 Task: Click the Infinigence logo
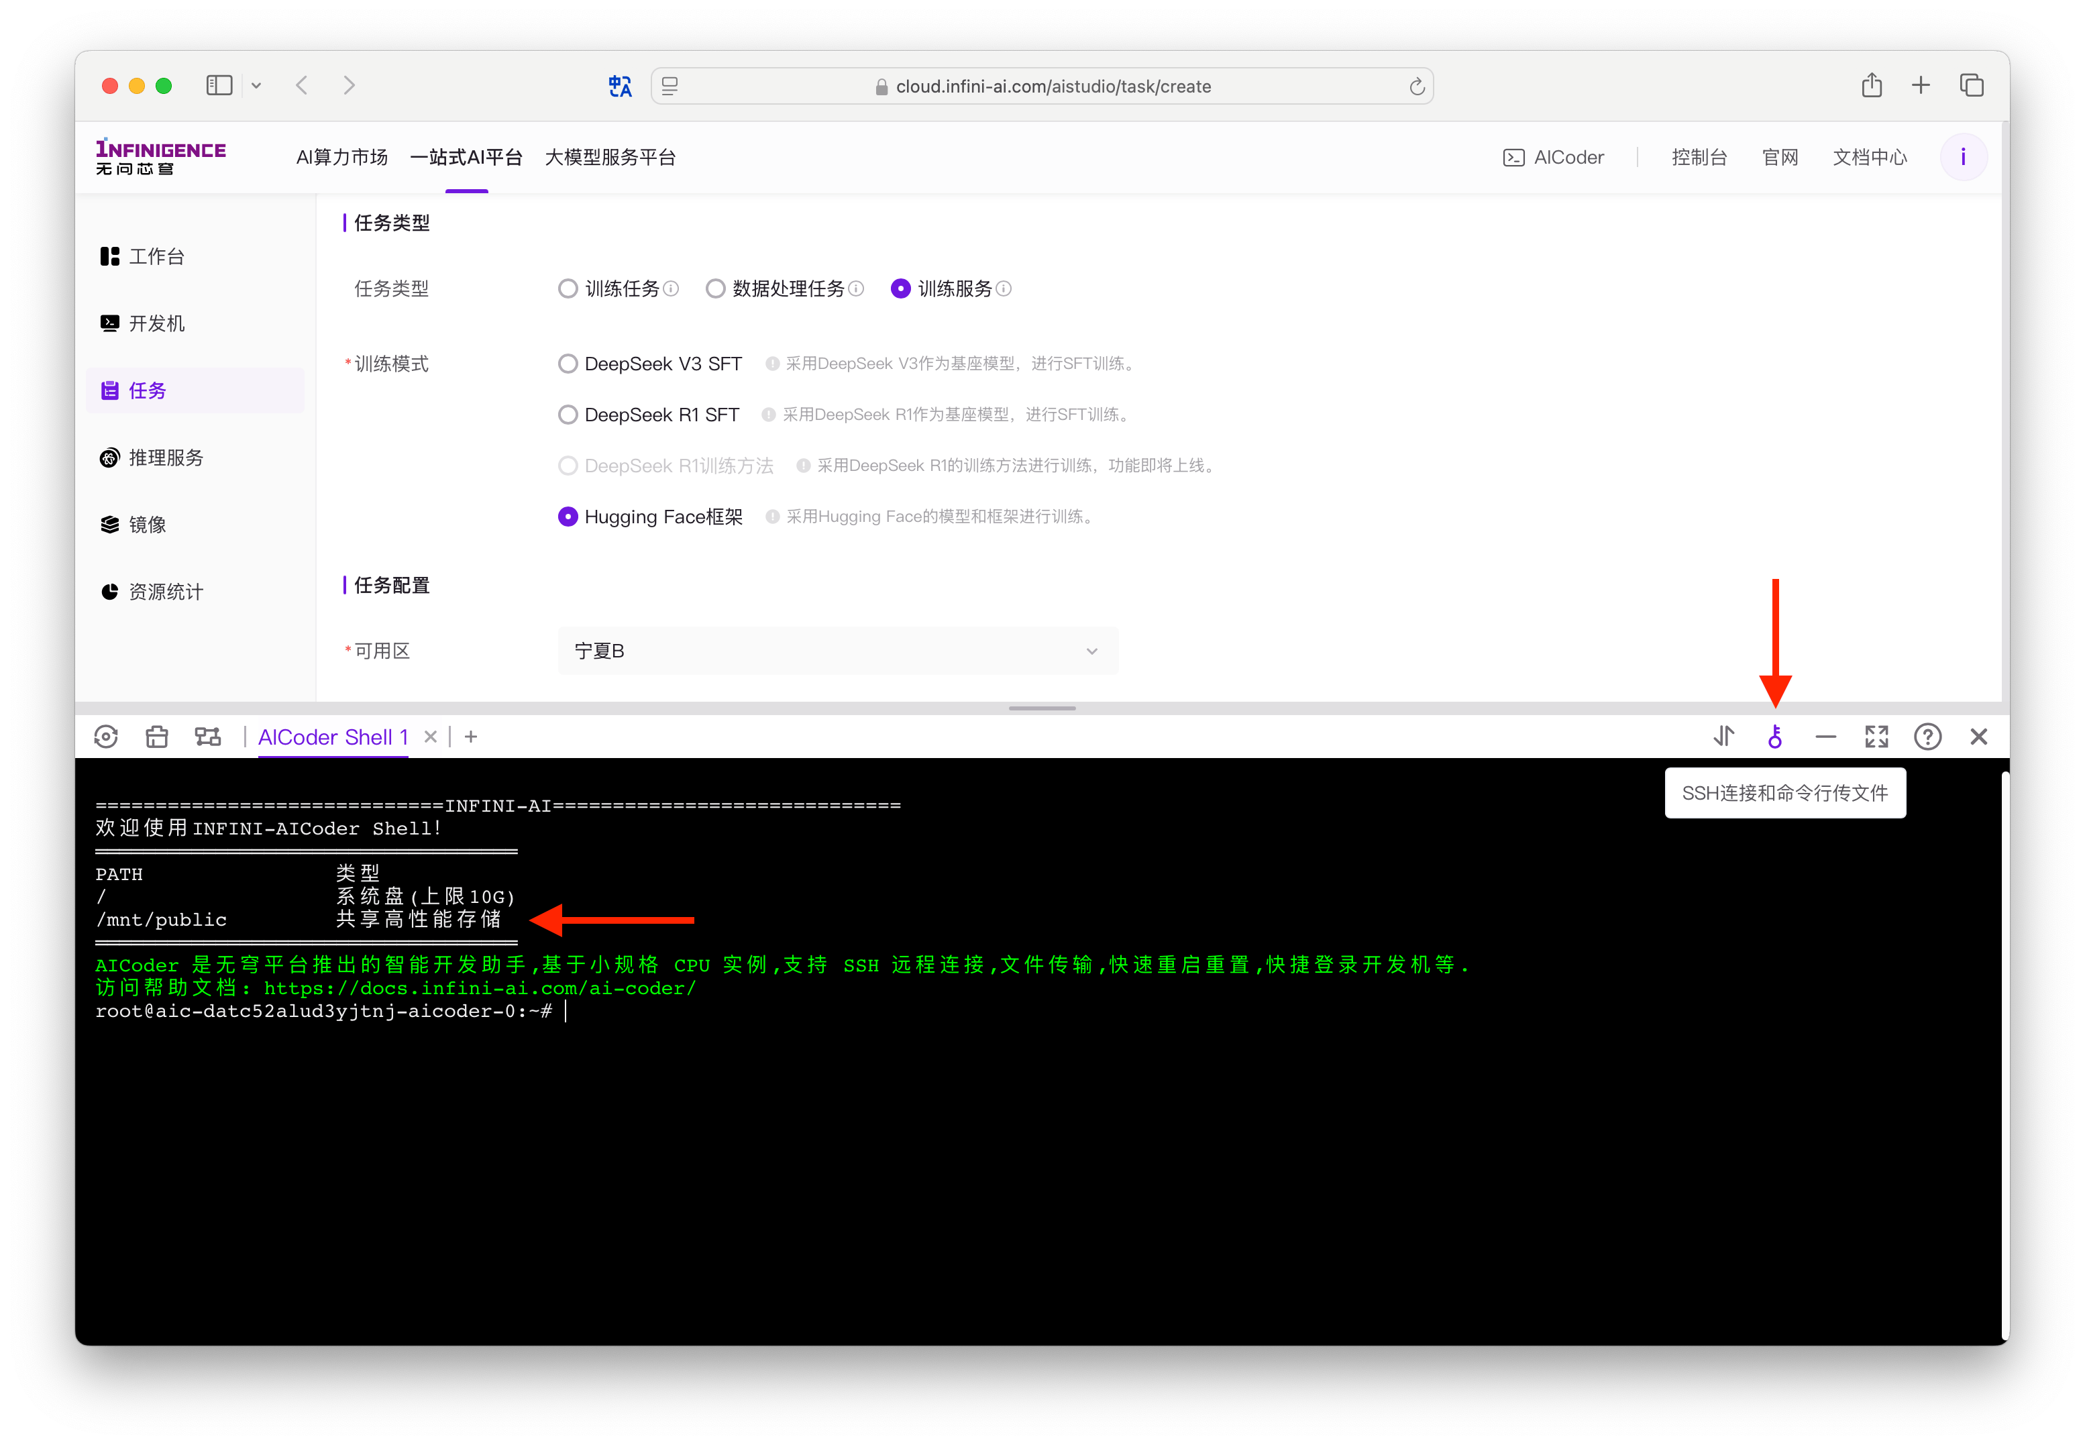[161, 156]
